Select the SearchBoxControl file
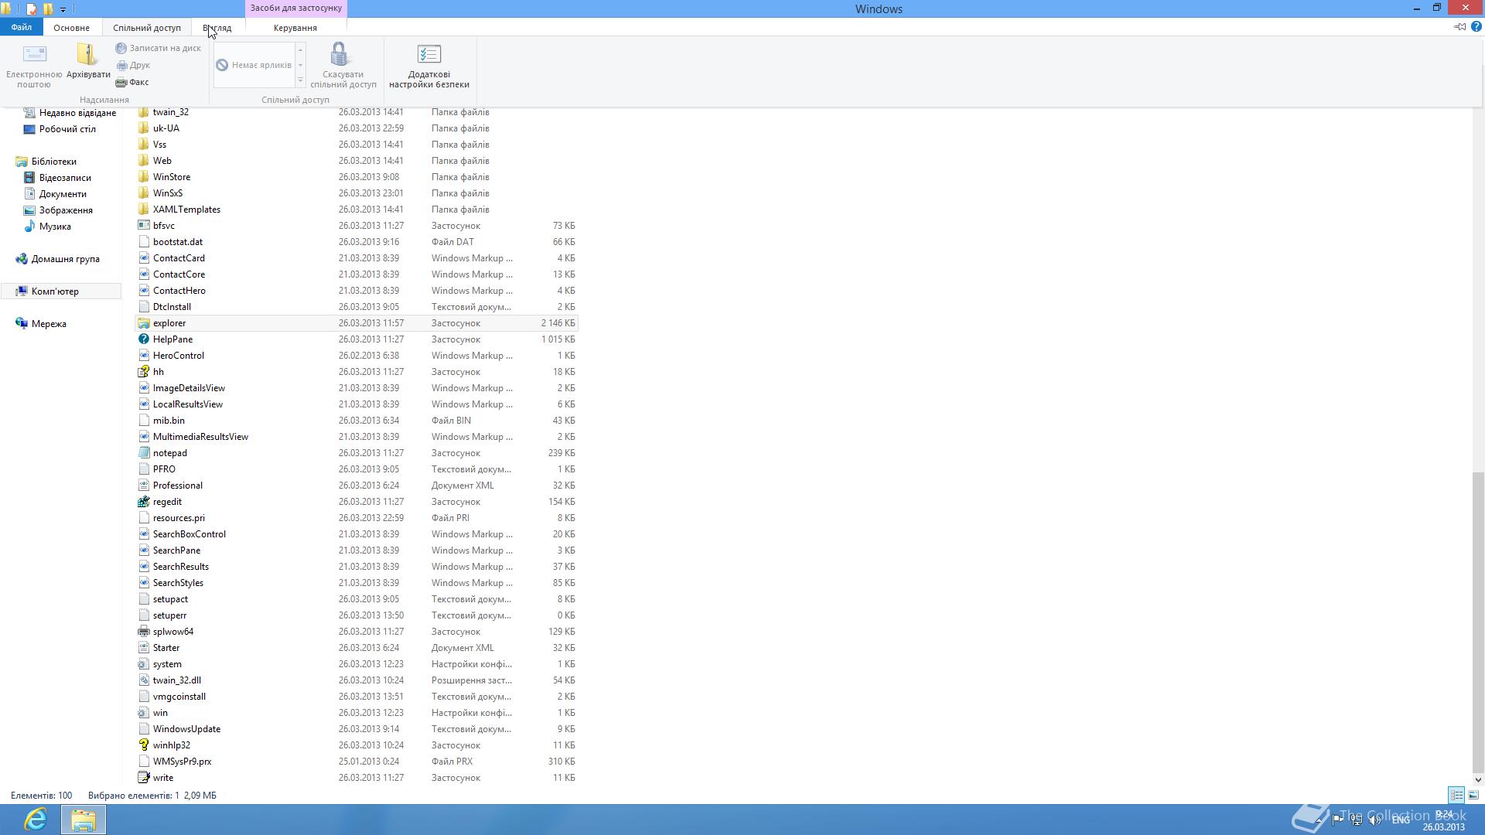Image resolution: width=1485 pixels, height=835 pixels. point(189,534)
